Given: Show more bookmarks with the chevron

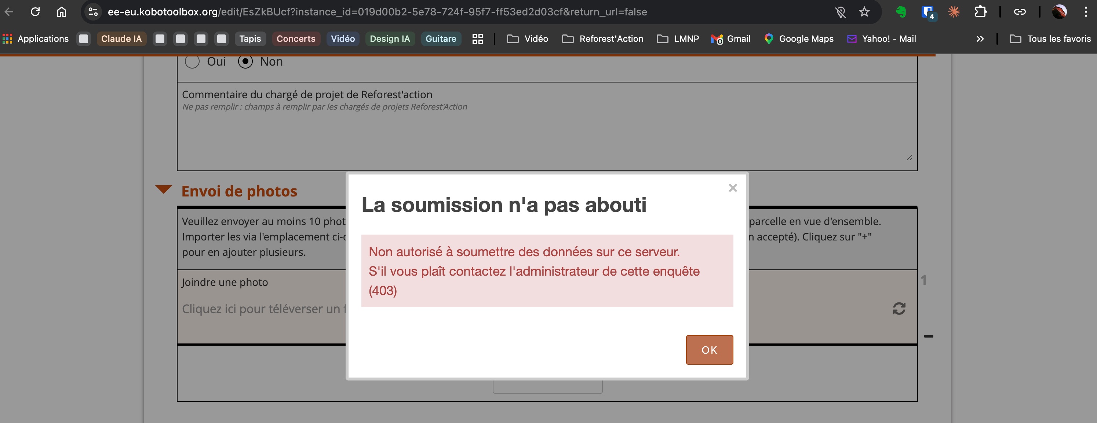Looking at the screenshot, I should (x=980, y=39).
